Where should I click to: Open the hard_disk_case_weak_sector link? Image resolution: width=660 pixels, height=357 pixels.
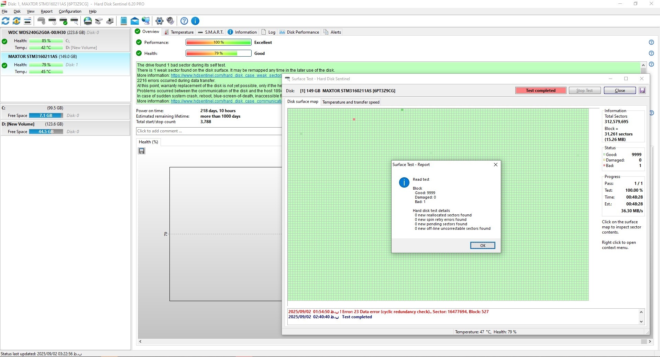[226, 75]
